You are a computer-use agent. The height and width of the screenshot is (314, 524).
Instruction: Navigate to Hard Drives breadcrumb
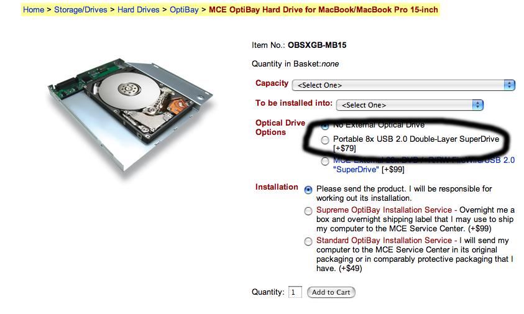(139, 10)
